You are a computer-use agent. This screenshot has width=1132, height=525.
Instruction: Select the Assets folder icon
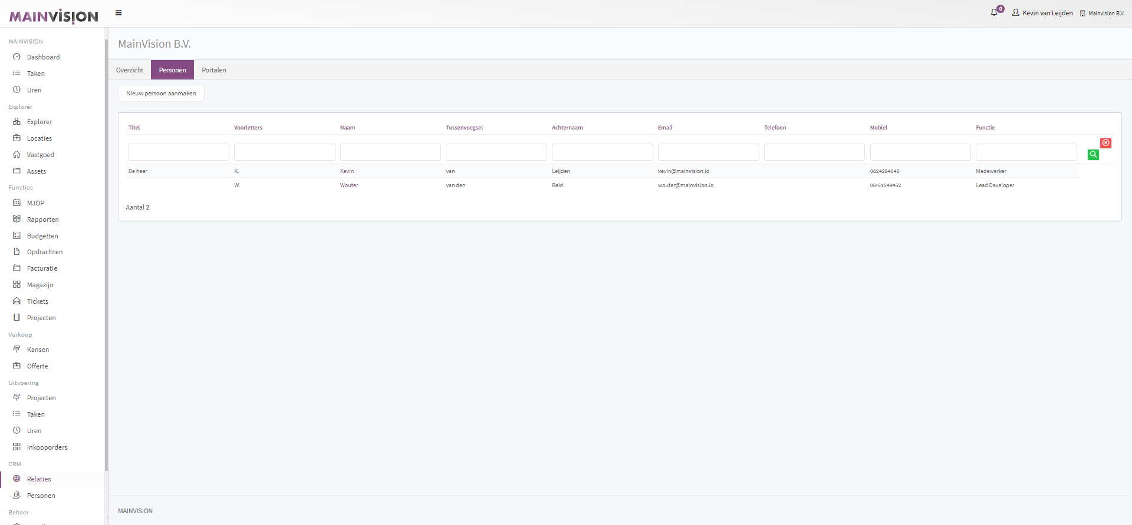[x=17, y=171]
